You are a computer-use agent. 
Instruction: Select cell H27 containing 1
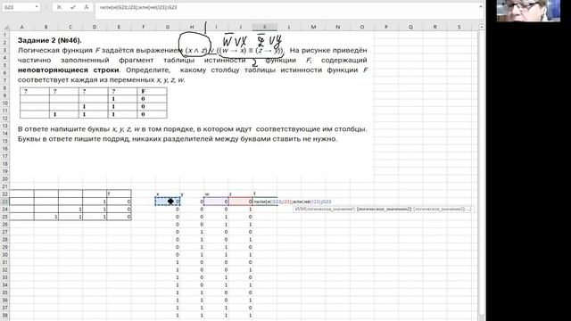(x=192, y=232)
